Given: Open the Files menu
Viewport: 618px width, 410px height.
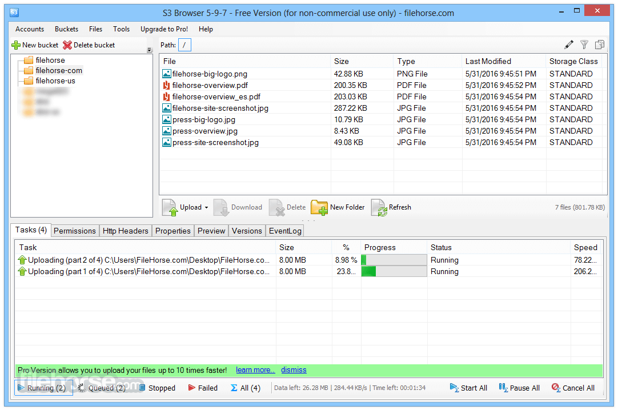Looking at the screenshot, I should point(95,29).
